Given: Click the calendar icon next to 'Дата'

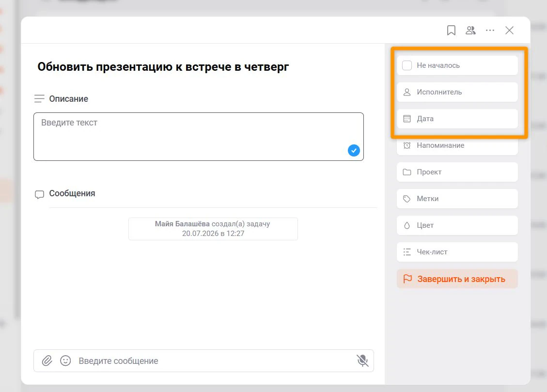Looking at the screenshot, I should (407, 119).
